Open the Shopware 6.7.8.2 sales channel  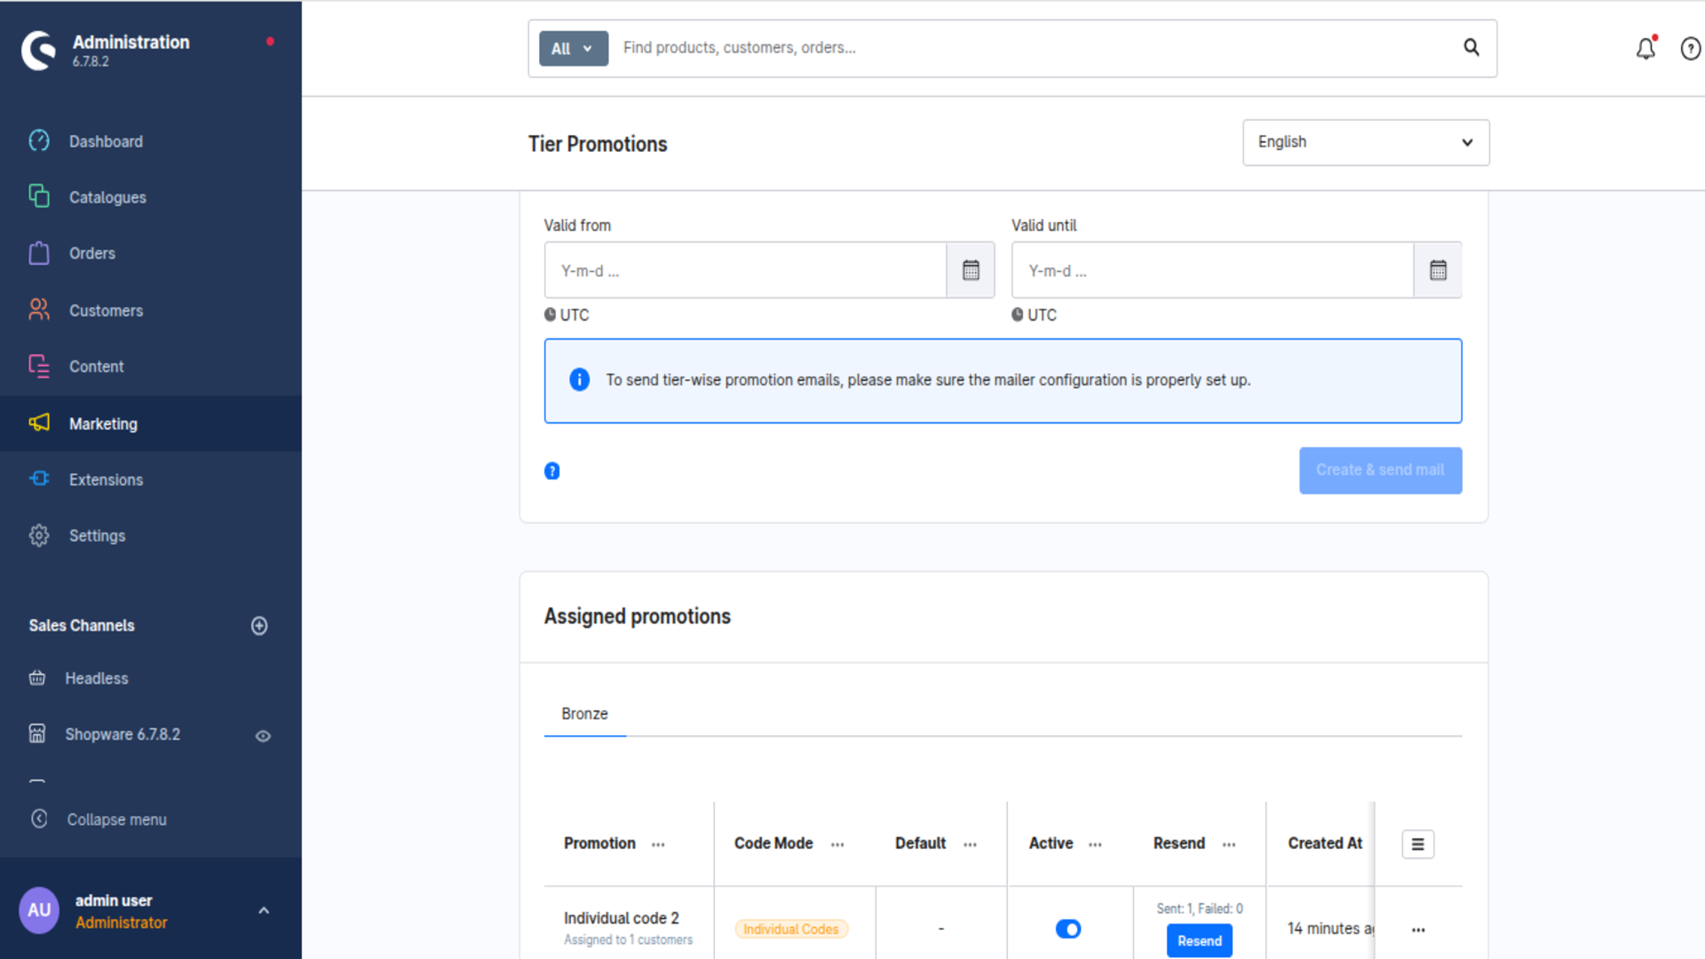[123, 734]
